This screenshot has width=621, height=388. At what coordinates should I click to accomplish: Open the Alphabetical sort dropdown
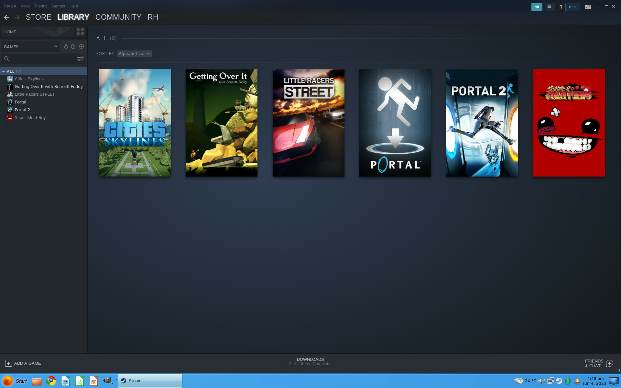(x=134, y=54)
